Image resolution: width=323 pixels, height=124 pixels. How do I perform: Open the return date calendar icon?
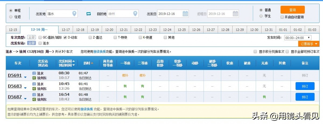tap(236, 14)
